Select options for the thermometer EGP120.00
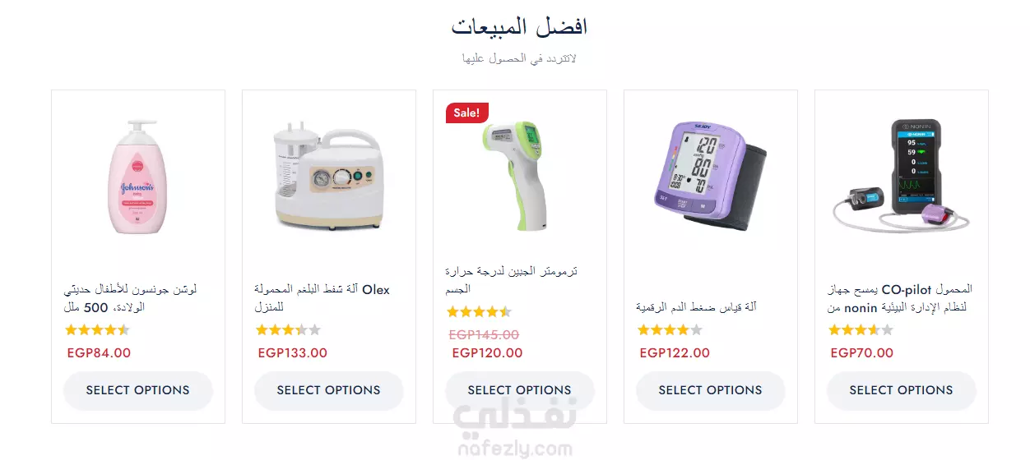The width and height of the screenshot is (1030, 460). 520,390
